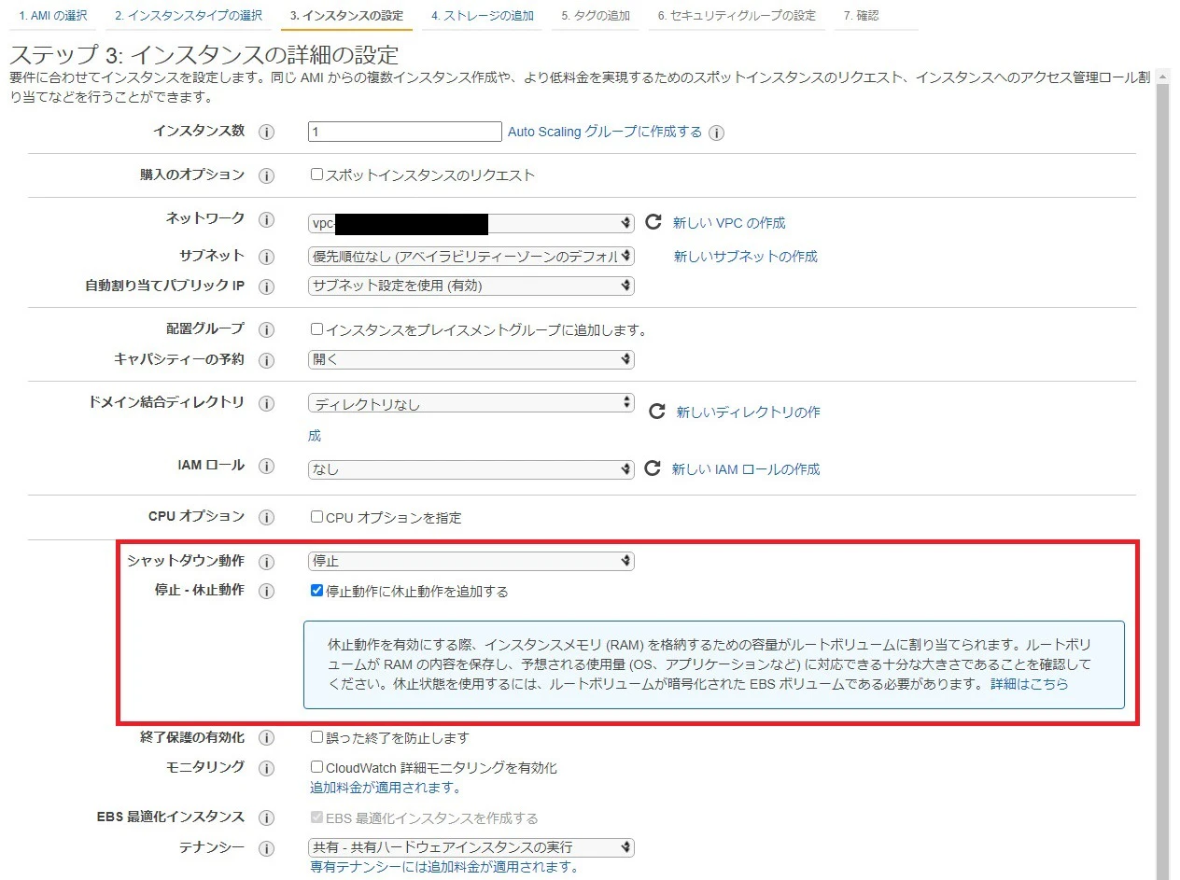The width and height of the screenshot is (1180, 880).
Task: Open the IAM ロール dropdown
Action: click(x=471, y=469)
